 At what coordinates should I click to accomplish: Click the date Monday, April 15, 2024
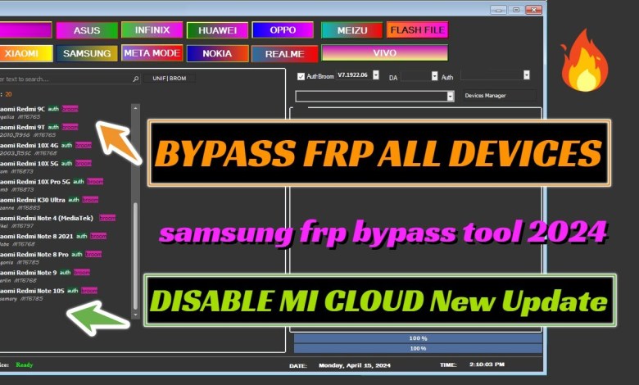355,365
